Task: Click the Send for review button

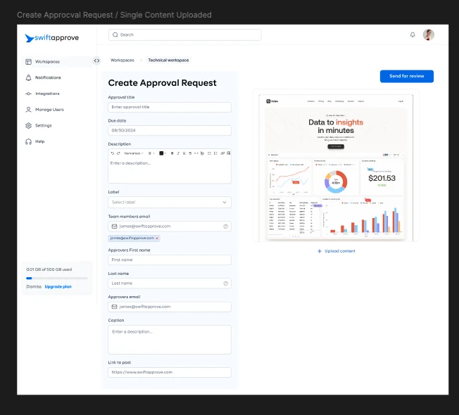Action: (407, 76)
